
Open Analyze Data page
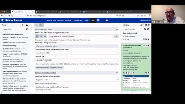tap(51, 21)
